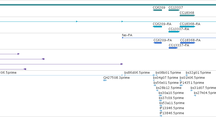Click the bs32g01.5prime EST feature
This screenshot has width=216, height=117.
(187, 75)
